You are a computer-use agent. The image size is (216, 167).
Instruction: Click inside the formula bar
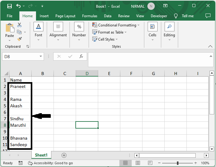(x=149, y=60)
